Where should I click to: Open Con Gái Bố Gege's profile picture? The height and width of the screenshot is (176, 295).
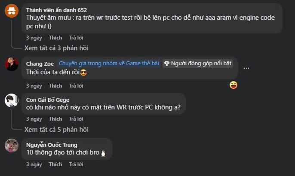(x=12, y=100)
